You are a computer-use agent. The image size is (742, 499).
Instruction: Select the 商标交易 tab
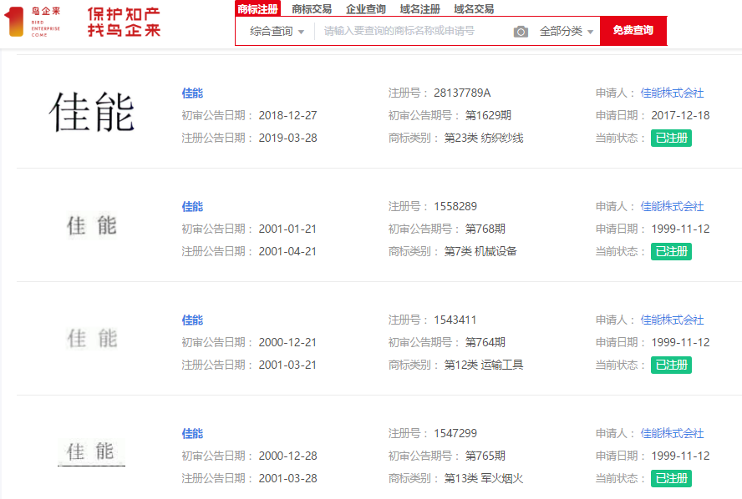(x=312, y=9)
